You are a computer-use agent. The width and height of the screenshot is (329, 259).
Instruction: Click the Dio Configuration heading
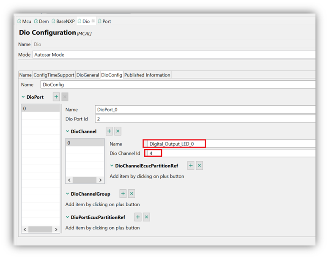click(47, 33)
